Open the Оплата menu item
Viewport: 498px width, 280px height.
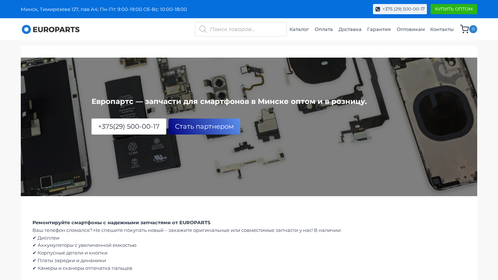point(324,29)
